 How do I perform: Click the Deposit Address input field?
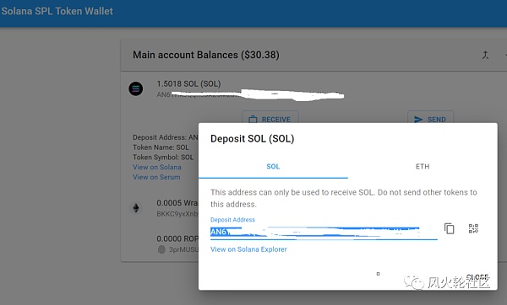pos(324,232)
